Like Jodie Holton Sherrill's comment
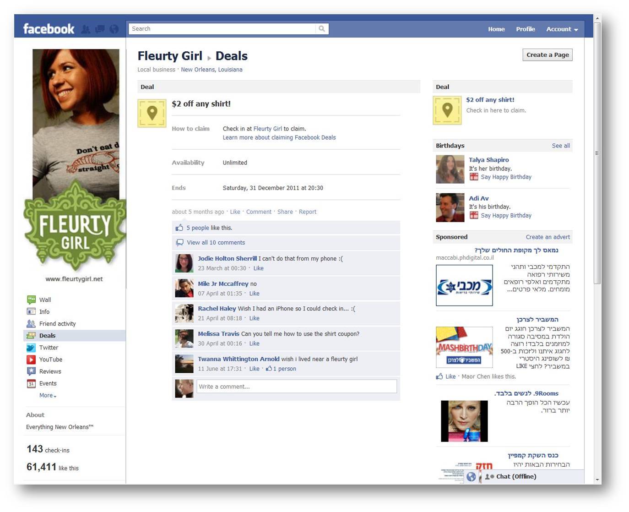The height and width of the screenshot is (512, 629). tap(259, 268)
